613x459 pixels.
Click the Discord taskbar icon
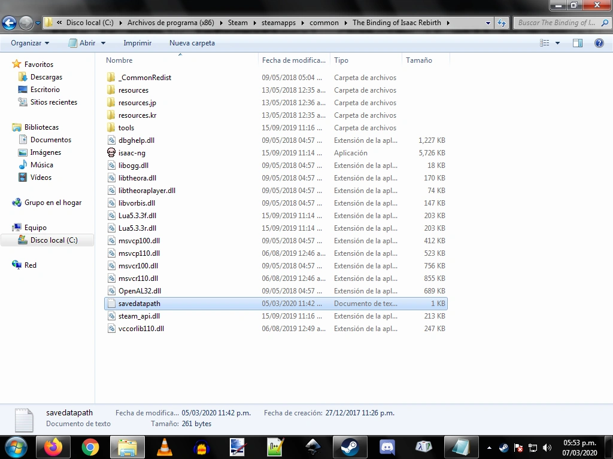click(x=387, y=446)
